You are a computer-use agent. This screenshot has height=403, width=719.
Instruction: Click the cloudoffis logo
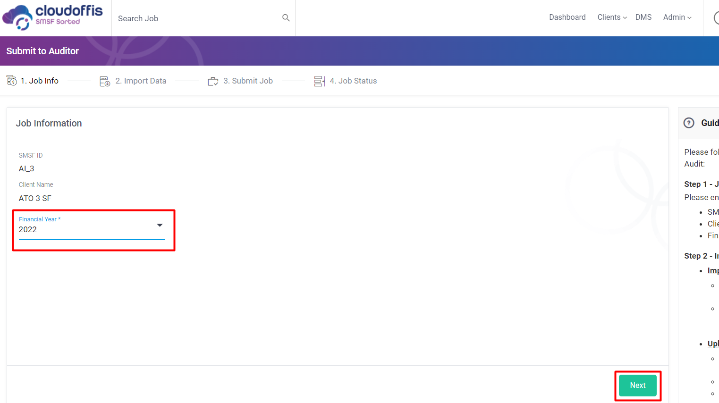click(x=52, y=17)
